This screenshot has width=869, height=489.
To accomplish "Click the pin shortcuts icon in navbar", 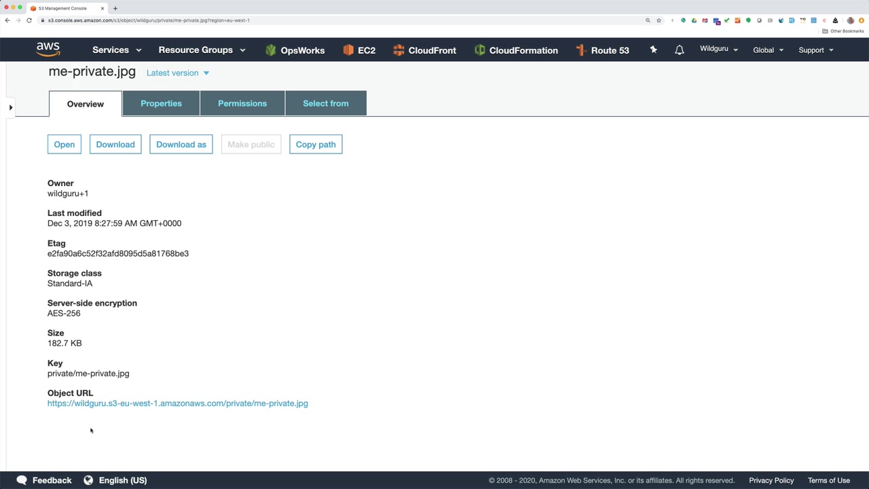I will point(653,50).
